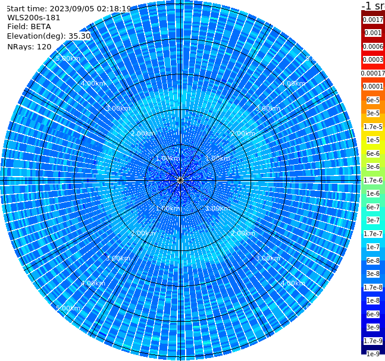Select the 3e-7 colorbar label
The image size is (385, 361).
click(373, 220)
